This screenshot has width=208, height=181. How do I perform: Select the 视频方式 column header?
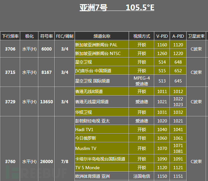pos(141,36)
